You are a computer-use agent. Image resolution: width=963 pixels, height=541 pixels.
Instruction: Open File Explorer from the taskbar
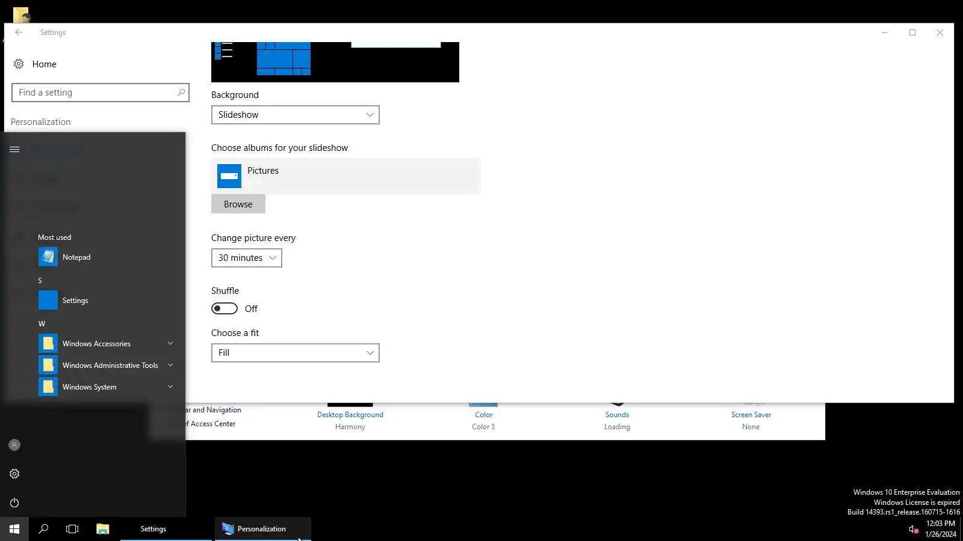103,529
